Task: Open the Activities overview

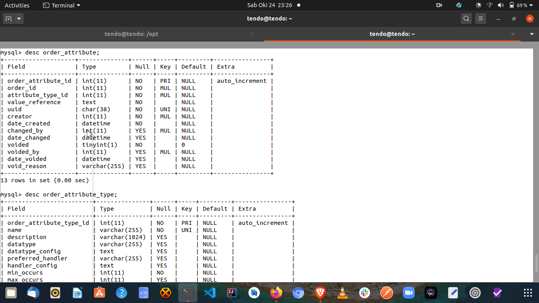Action: point(17,6)
